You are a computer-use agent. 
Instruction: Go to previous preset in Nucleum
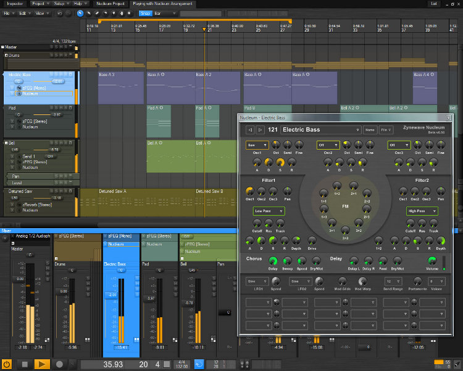click(x=250, y=130)
